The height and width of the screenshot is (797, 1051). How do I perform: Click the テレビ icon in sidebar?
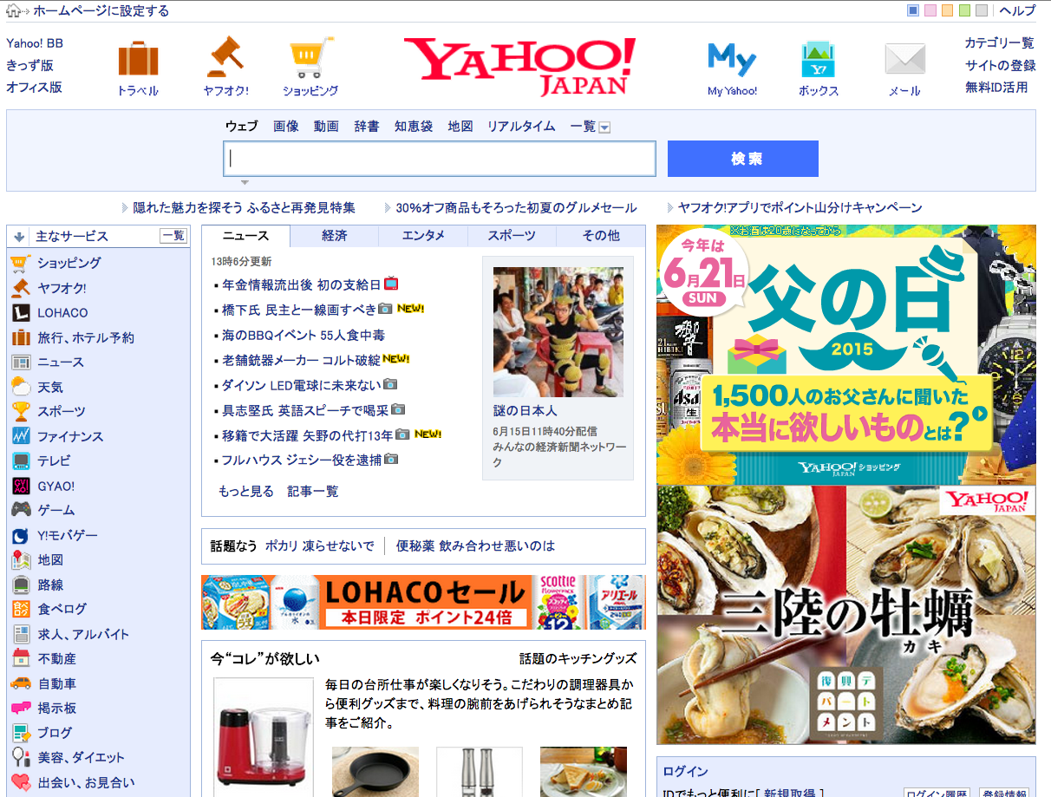click(22, 461)
